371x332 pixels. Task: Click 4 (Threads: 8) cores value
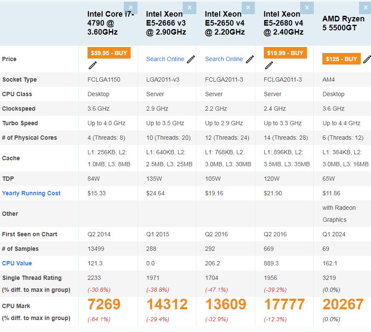(x=106, y=138)
